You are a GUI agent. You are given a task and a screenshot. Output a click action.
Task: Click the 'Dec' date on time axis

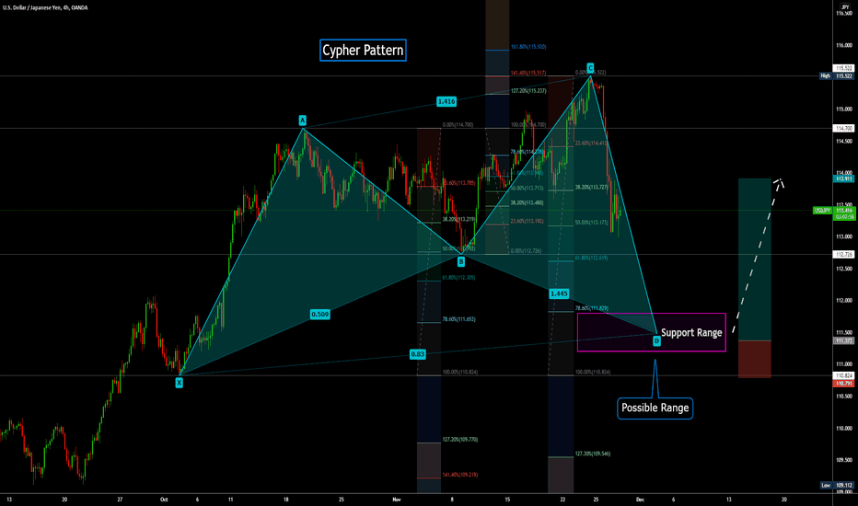click(640, 500)
